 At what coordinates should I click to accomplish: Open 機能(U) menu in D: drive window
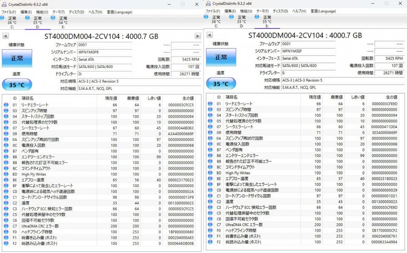click(x=42, y=12)
